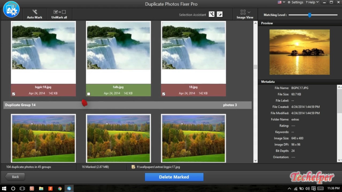Open the language flag dropdown
Viewport: 342px width, 192px height.
tap(281, 2)
